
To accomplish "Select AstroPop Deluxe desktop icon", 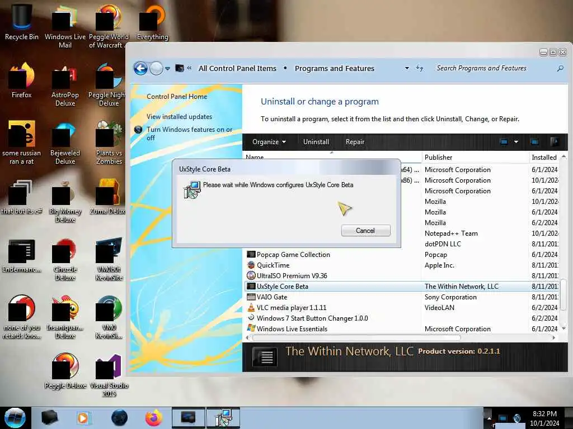I will tap(65, 85).
